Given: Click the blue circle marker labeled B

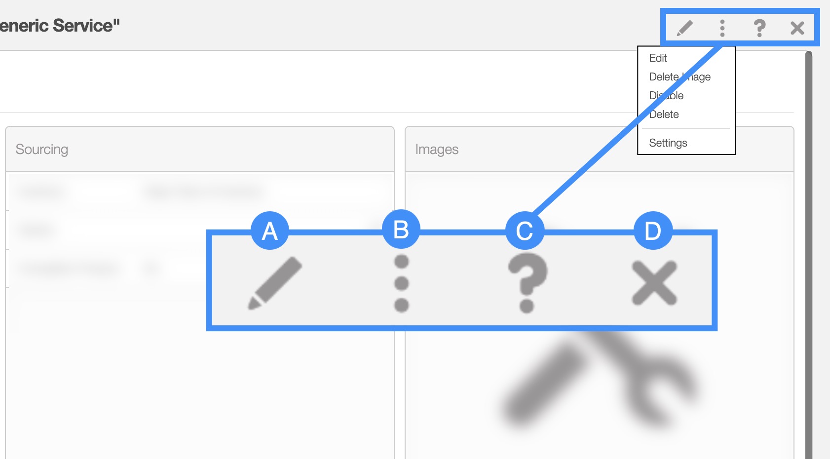Looking at the screenshot, I should pos(401,229).
